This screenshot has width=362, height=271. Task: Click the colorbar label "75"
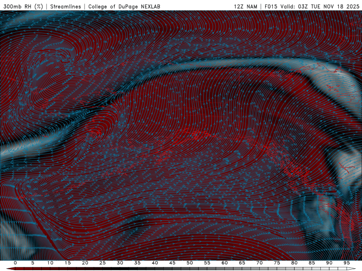[x=277, y=263]
